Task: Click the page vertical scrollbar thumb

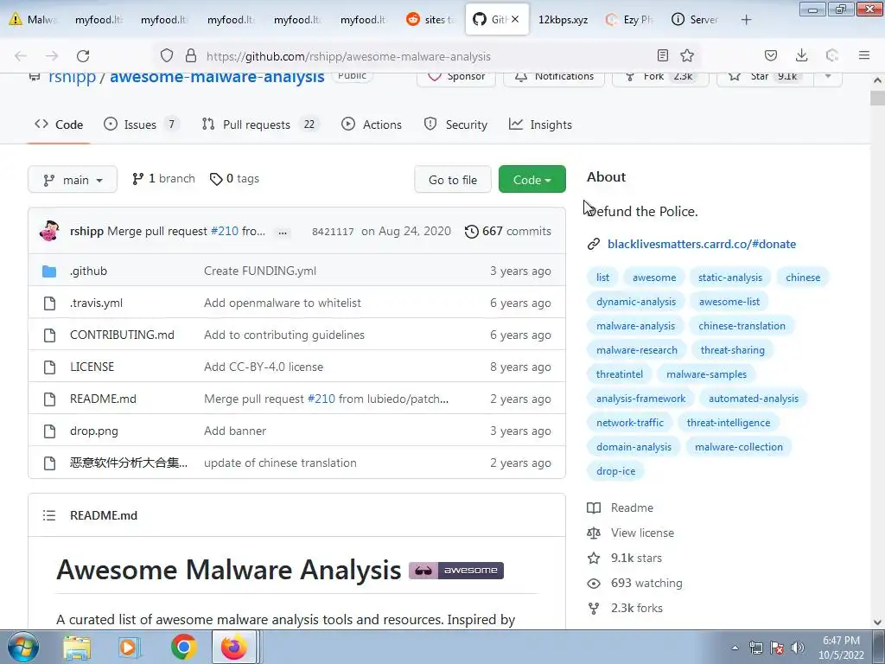Action: pos(877,98)
